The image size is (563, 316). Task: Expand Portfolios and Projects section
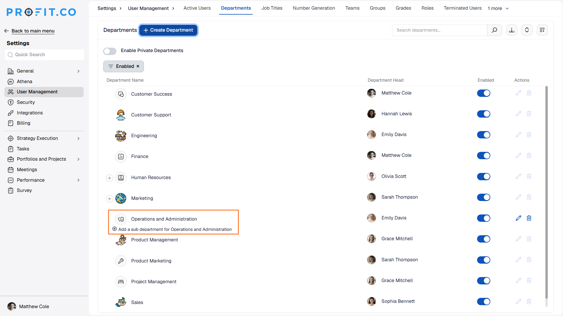78,159
